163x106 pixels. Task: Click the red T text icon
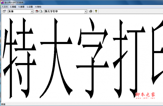(x=37, y=11)
